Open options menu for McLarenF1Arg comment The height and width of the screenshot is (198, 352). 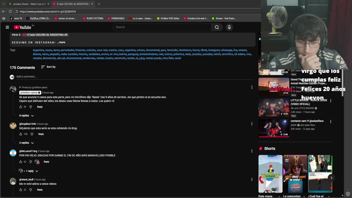click(x=252, y=151)
